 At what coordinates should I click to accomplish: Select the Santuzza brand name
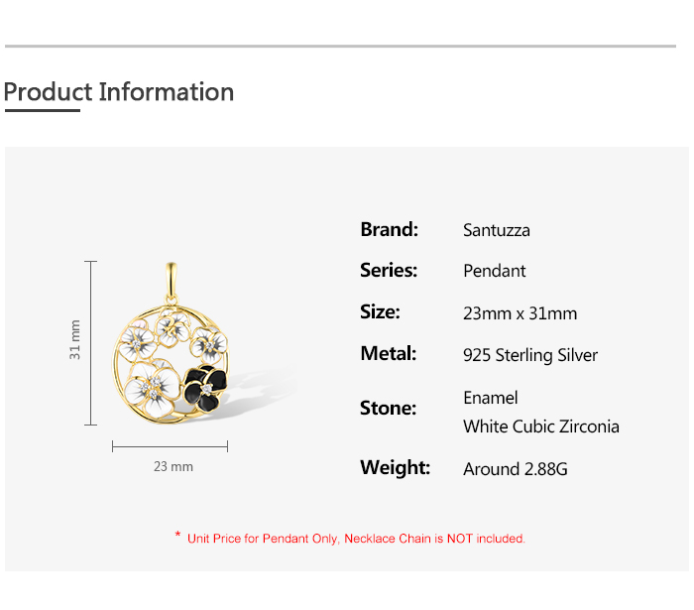tap(496, 230)
